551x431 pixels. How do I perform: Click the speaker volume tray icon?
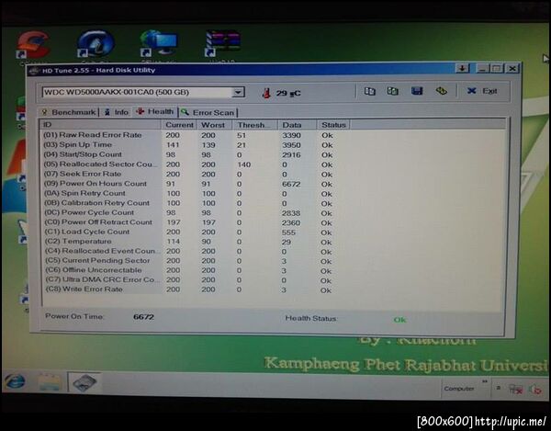click(x=535, y=389)
